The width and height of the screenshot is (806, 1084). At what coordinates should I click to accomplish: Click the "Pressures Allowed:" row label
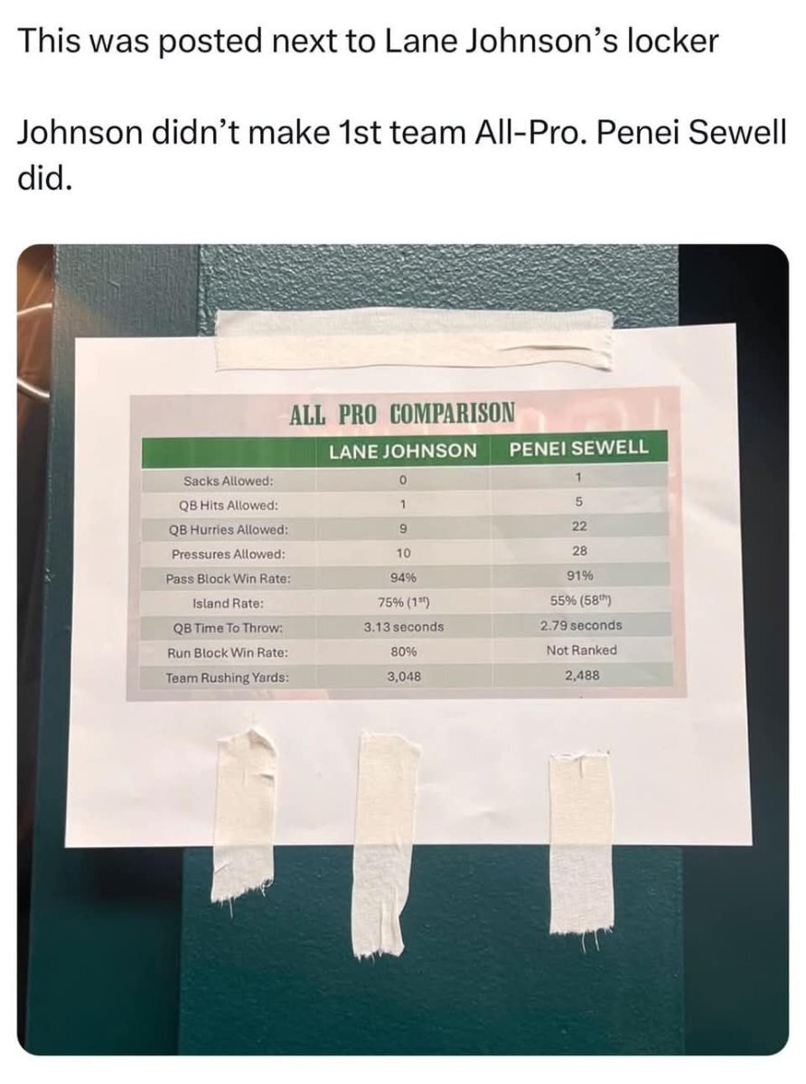pos(229,555)
